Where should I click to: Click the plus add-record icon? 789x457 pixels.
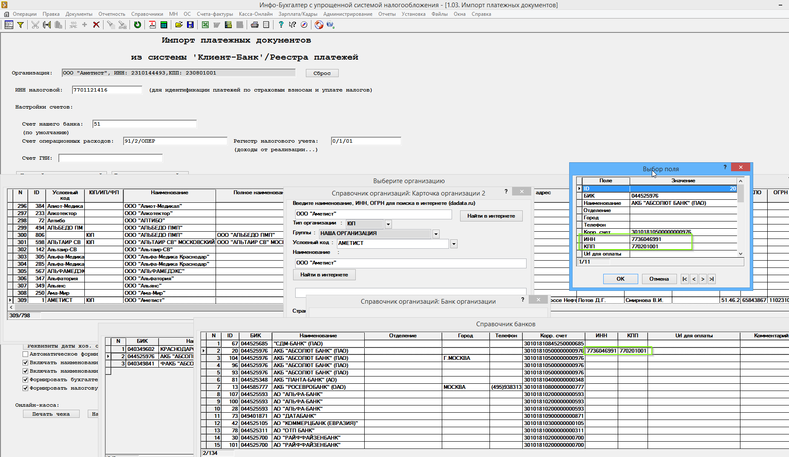pyautogui.click(x=84, y=25)
